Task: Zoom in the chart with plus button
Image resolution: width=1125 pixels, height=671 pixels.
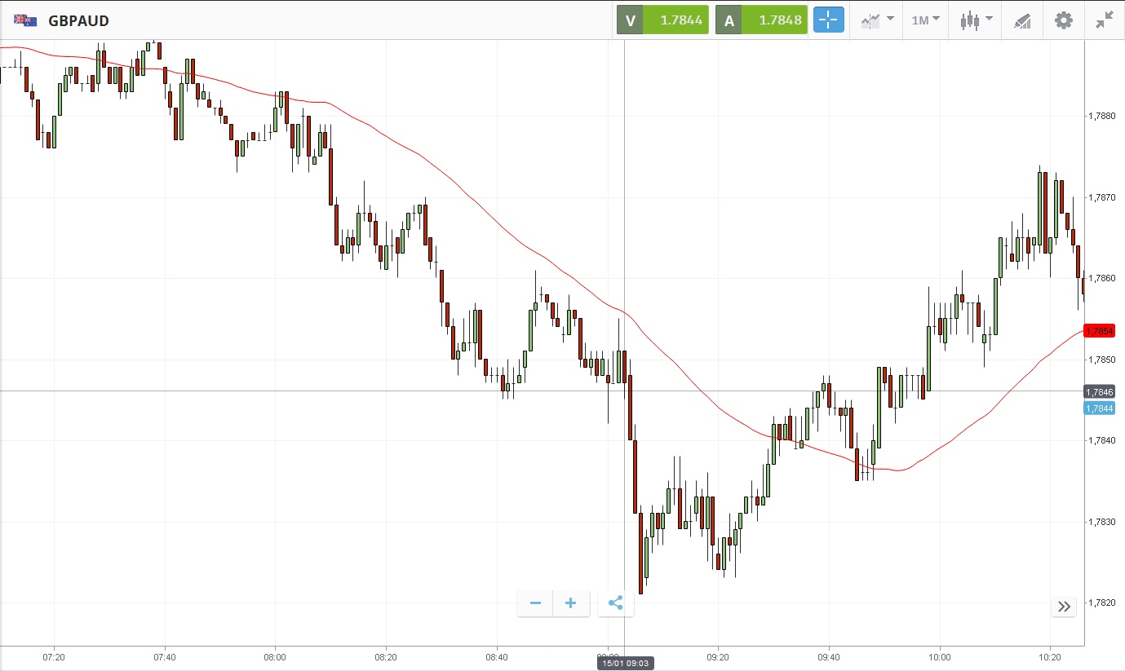Action: point(571,603)
